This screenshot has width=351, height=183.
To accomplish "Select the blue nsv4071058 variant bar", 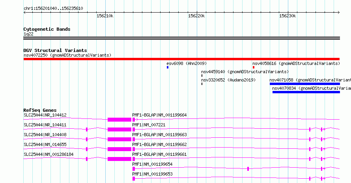I will point(305,84).
